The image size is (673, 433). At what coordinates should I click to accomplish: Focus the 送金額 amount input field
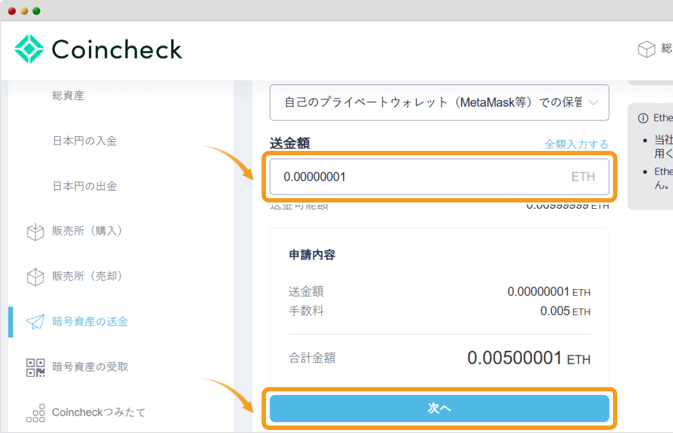[439, 177]
